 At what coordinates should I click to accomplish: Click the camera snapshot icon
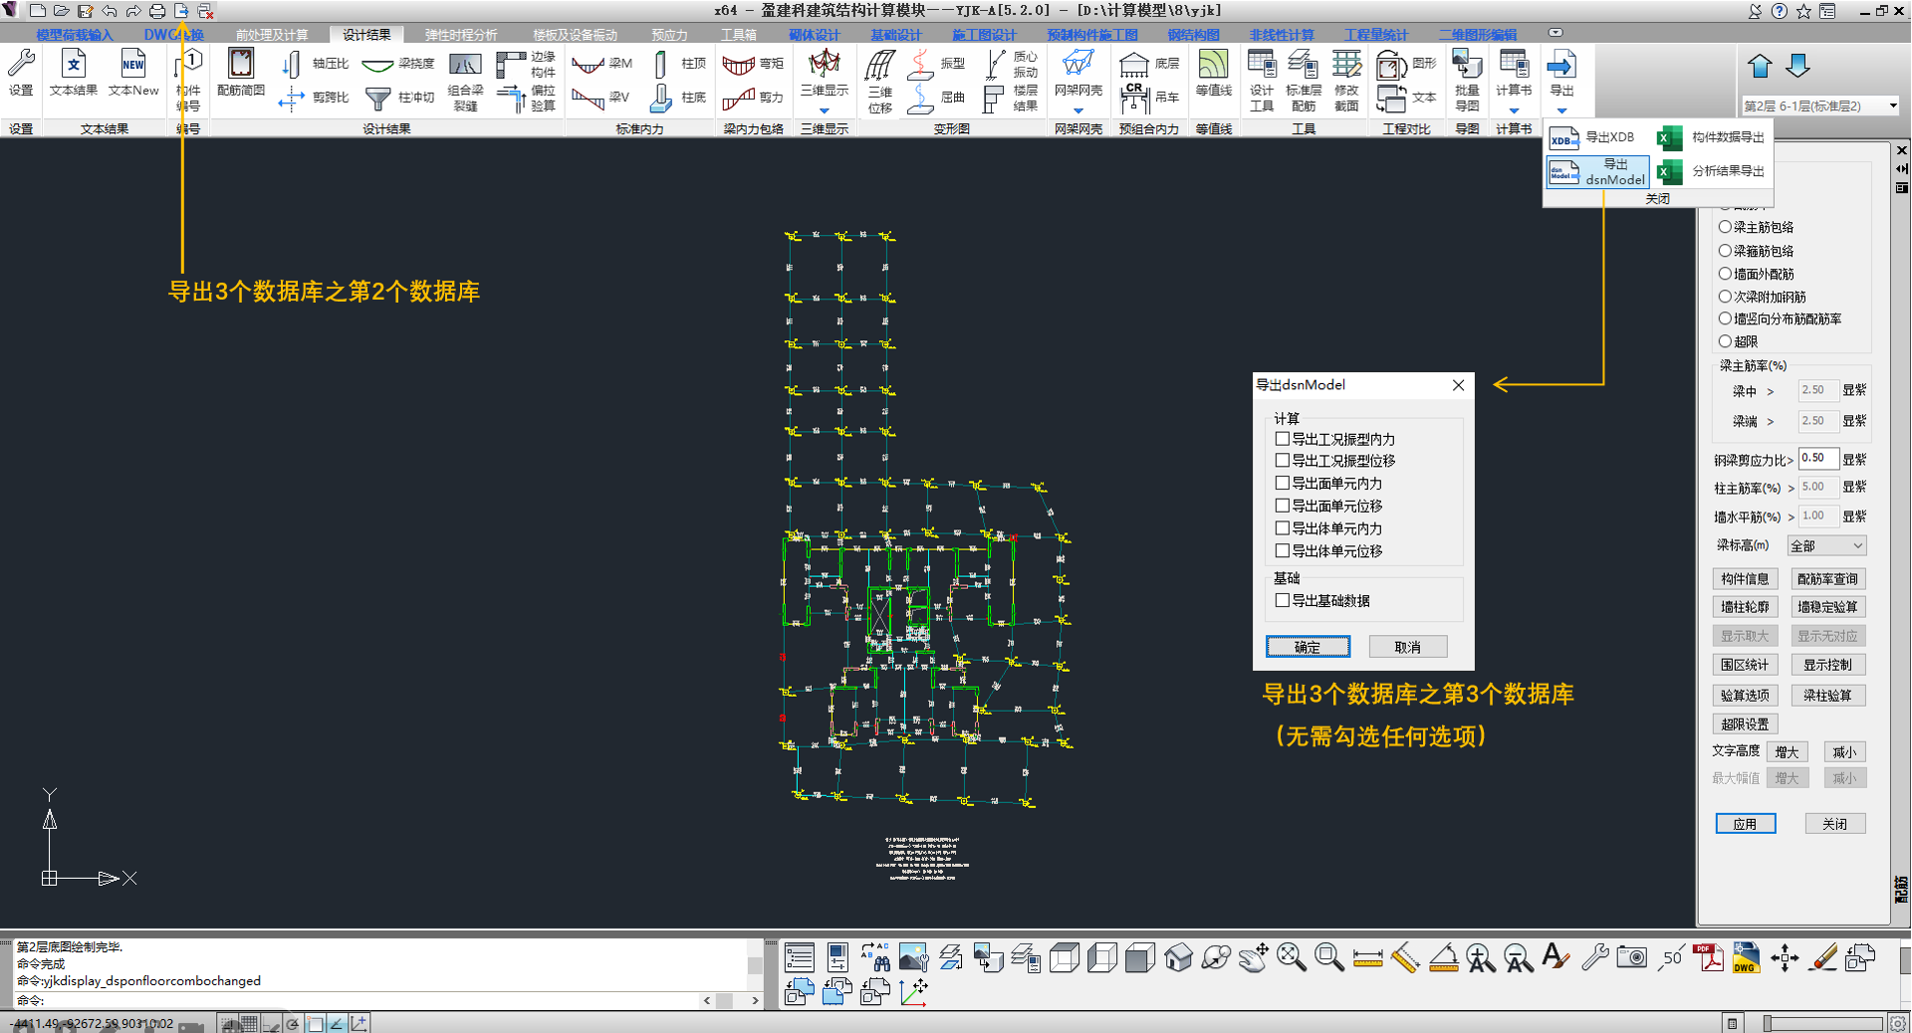point(1631,957)
